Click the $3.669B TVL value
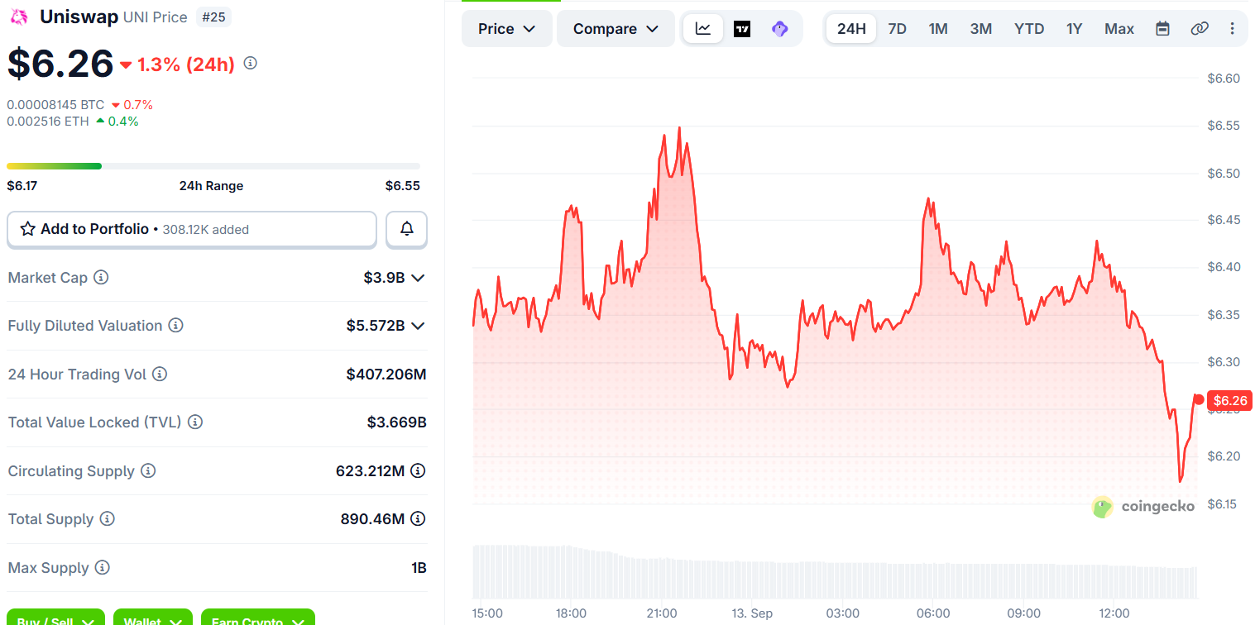The height and width of the screenshot is (625, 1255). 397,422
